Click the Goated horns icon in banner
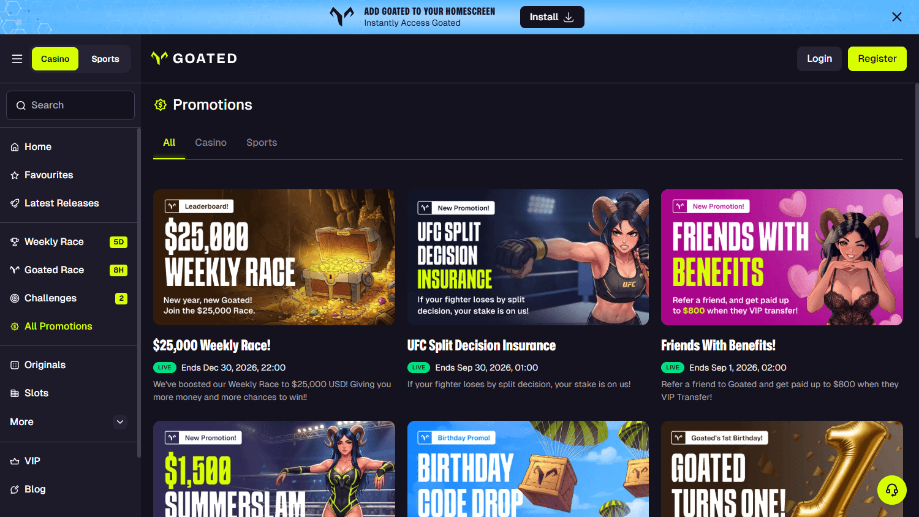This screenshot has height=517, width=919. tap(342, 17)
